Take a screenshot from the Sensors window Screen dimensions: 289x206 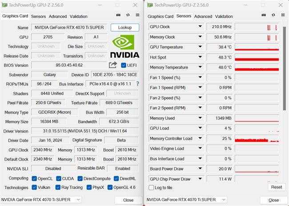click(x=263, y=16)
